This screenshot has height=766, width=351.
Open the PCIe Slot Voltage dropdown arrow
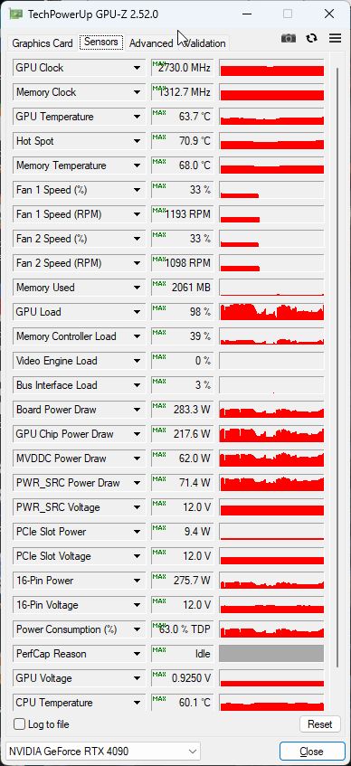click(x=137, y=556)
